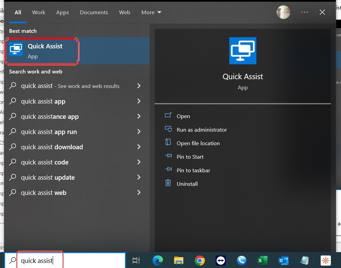
Task: Click the Task View taskbar icon
Action: 136,260
